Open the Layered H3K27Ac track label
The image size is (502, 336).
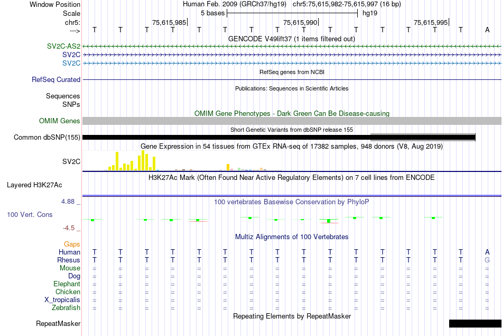coord(34,185)
